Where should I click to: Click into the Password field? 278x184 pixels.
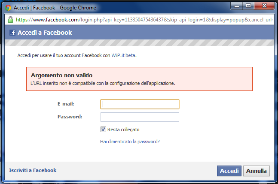140,117
